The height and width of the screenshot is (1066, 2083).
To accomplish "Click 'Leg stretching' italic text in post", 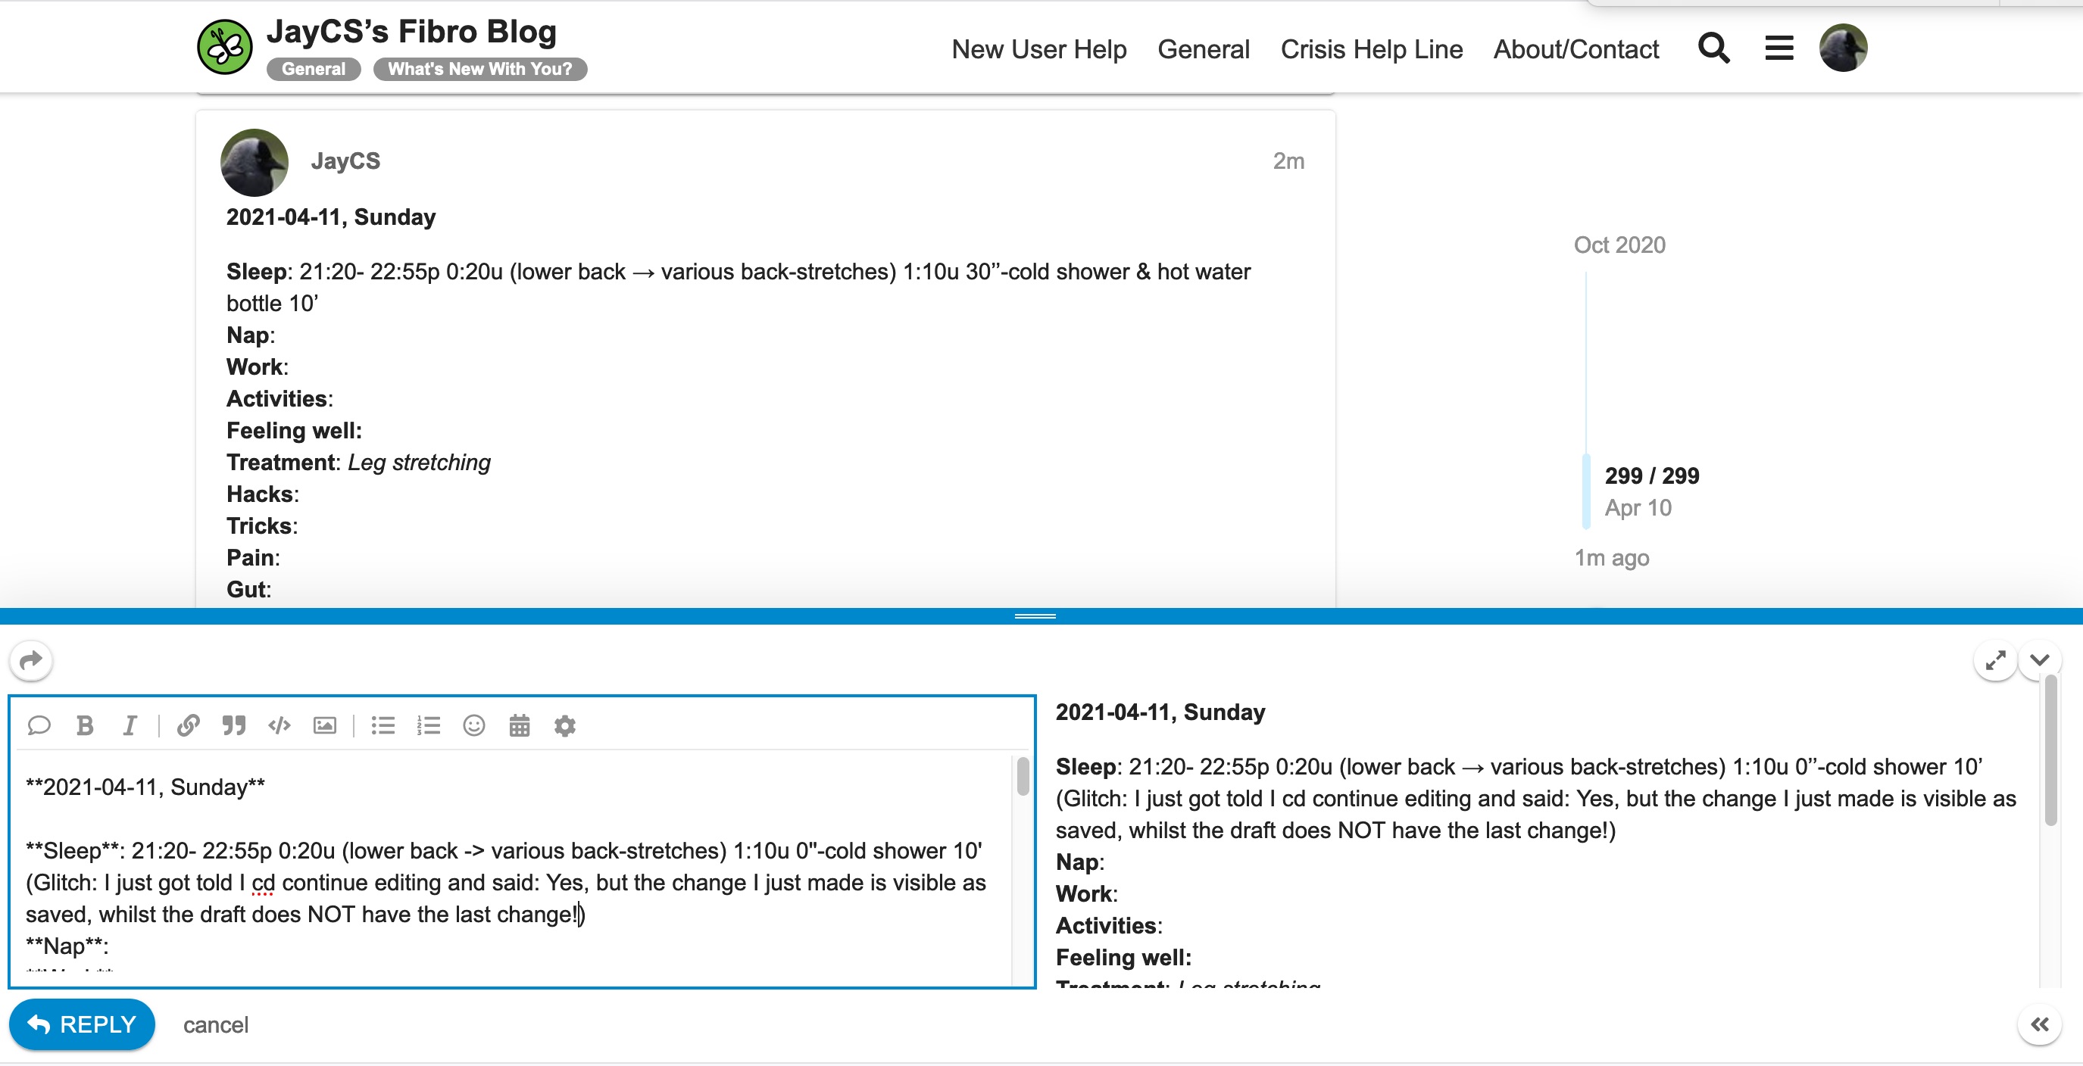I will point(419,463).
